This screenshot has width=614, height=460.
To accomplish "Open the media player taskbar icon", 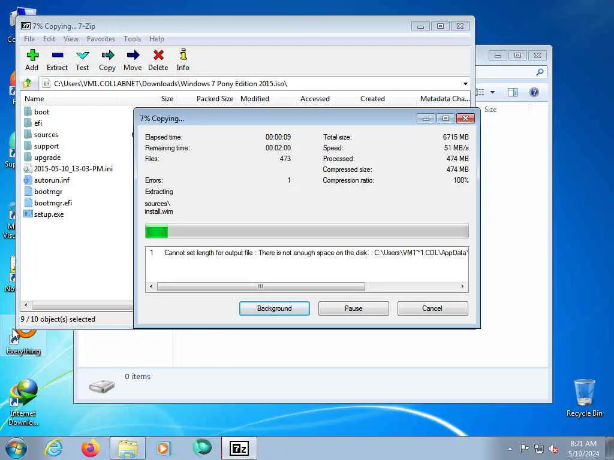I will [164, 448].
